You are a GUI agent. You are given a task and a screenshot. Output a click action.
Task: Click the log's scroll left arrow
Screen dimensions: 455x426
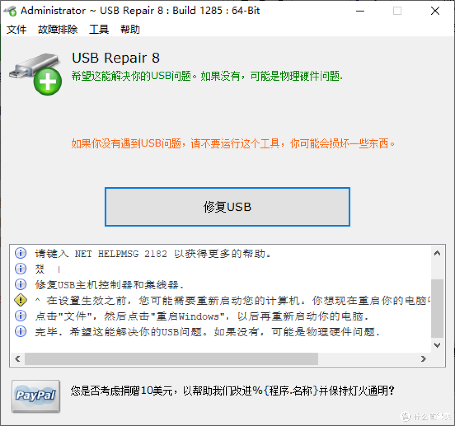tap(17, 359)
